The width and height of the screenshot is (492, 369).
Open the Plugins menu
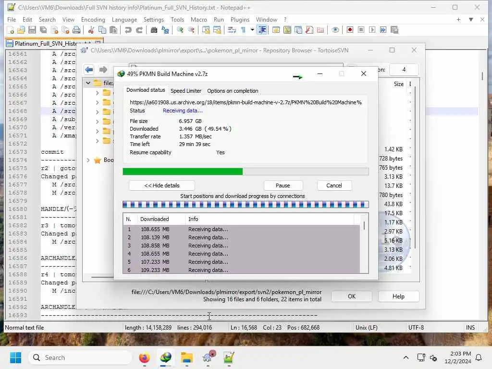[x=240, y=19]
